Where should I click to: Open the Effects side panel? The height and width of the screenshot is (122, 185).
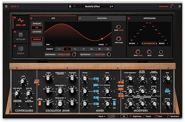click(21, 51)
